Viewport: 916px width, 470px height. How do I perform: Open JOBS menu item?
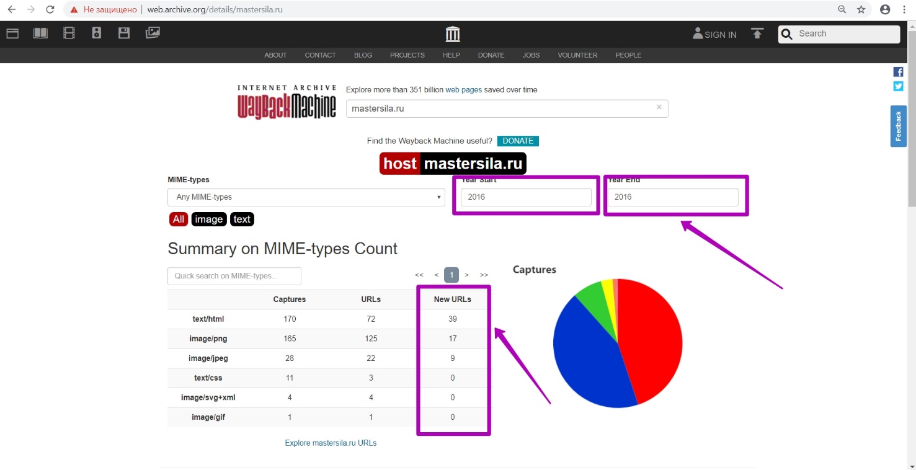pos(531,55)
